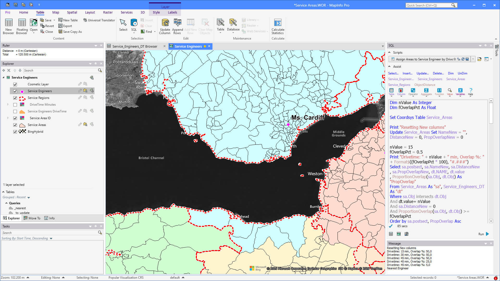Viewport: 500px width, 281px height.
Task: Switch to the Map ribbon tab
Action: click(x=55, y=12)
